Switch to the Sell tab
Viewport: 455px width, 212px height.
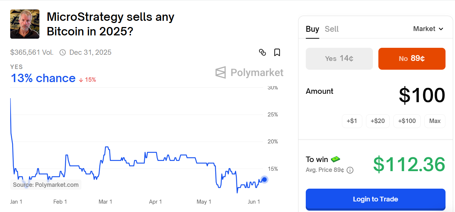332,29
